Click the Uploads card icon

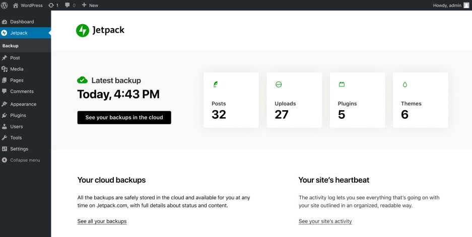[279, 85]
